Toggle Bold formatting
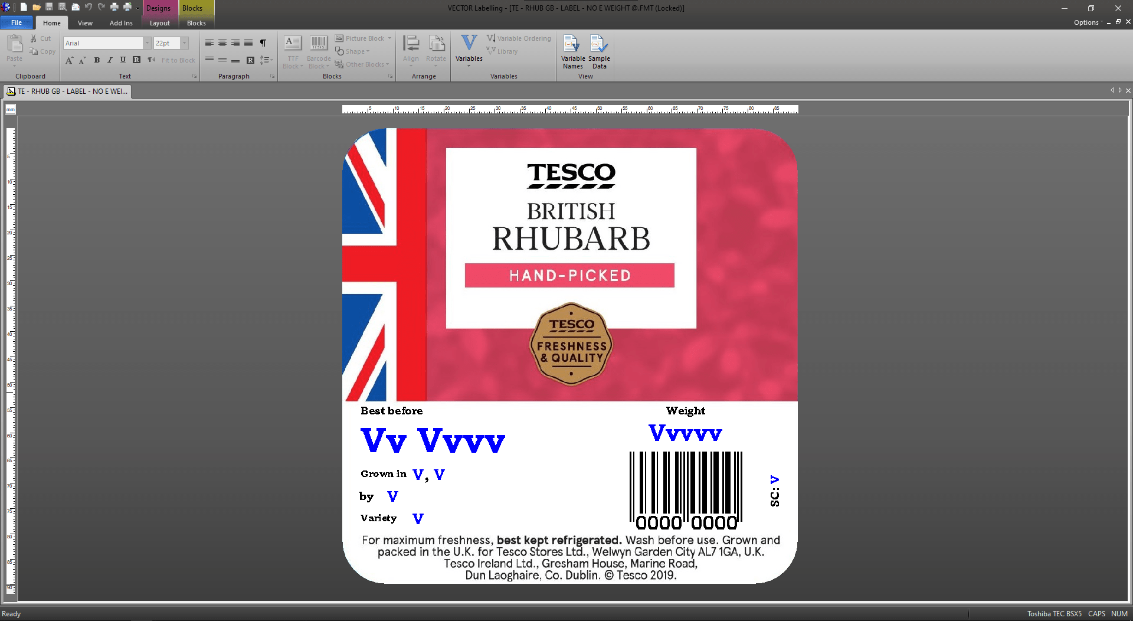The width and height of the screenshot is (1133, 621). [97, 60]
